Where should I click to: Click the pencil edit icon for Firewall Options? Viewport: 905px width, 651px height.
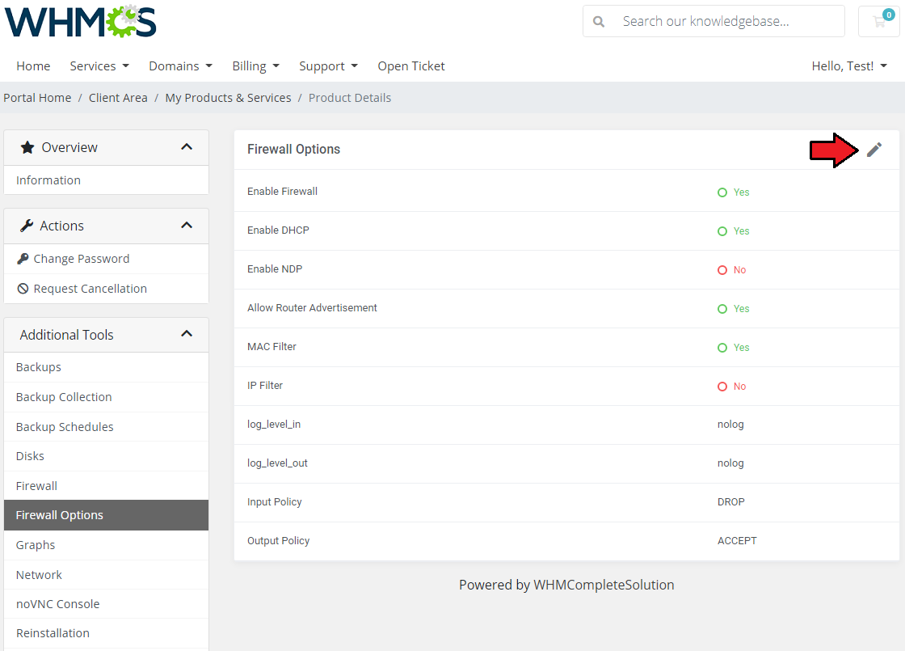874,150
